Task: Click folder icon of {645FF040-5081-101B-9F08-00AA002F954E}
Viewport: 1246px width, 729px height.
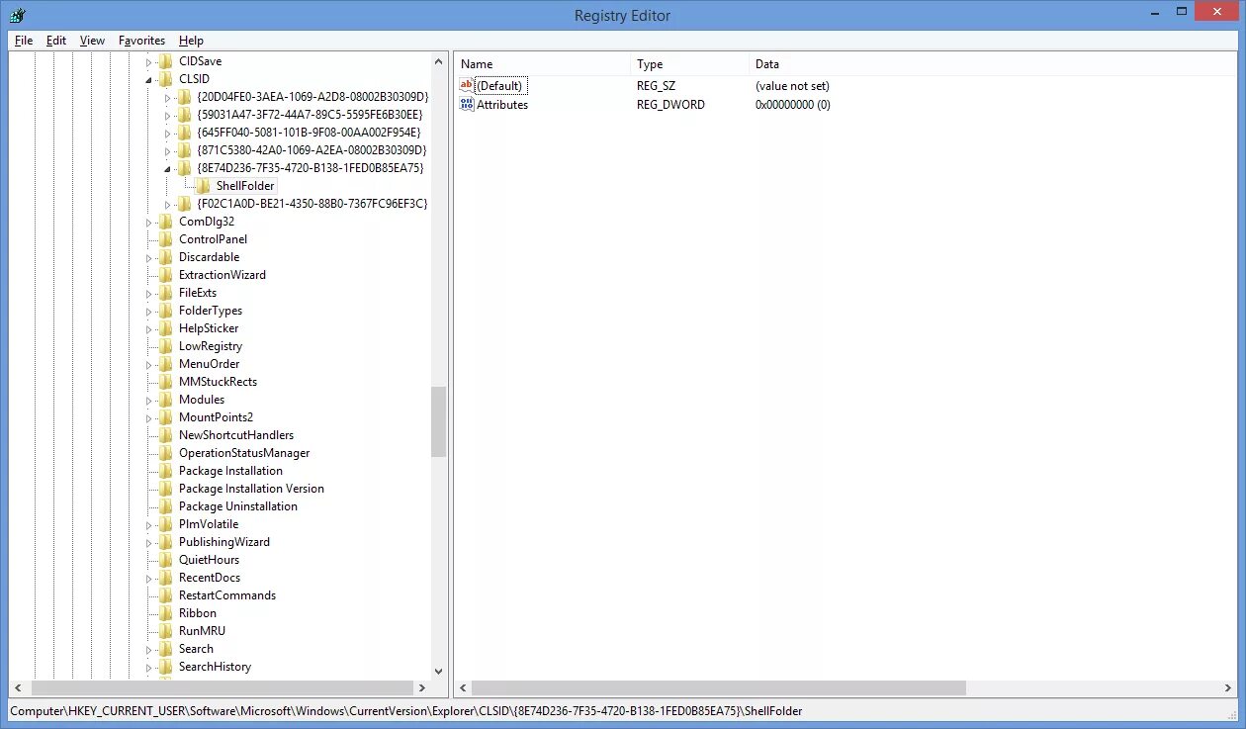Action: point(183,133)
